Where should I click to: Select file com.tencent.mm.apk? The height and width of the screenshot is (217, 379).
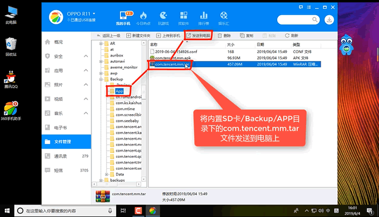click(173, 58)
